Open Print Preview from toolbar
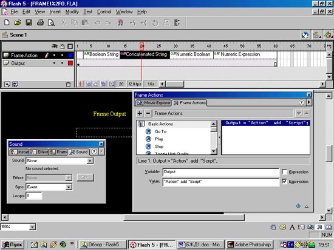Viewport: 334px width, 250px height. (x=52, y=22)
